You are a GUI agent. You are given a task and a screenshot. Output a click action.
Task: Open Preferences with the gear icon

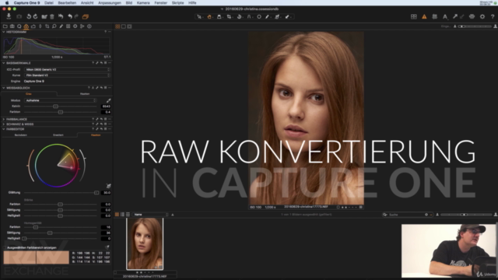482,16
